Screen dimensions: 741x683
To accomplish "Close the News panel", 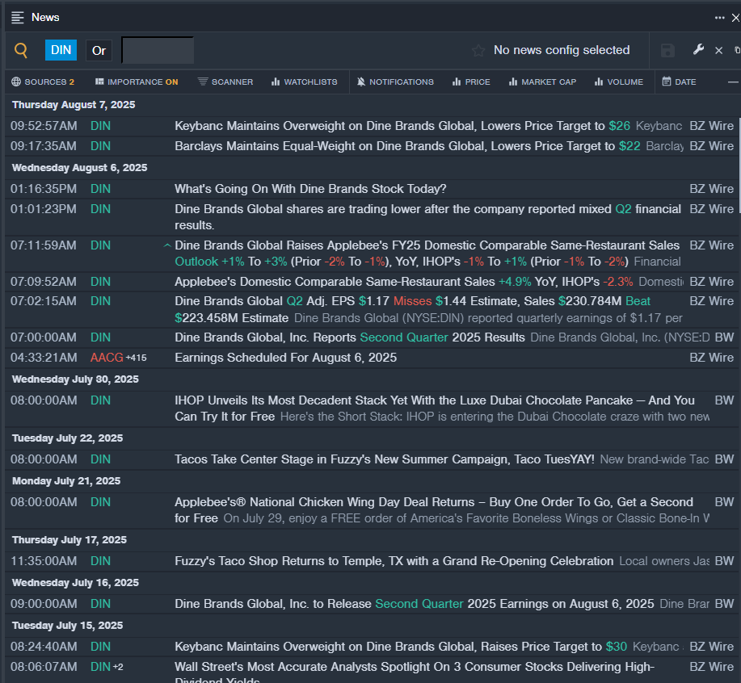I will tap(735, 18).
